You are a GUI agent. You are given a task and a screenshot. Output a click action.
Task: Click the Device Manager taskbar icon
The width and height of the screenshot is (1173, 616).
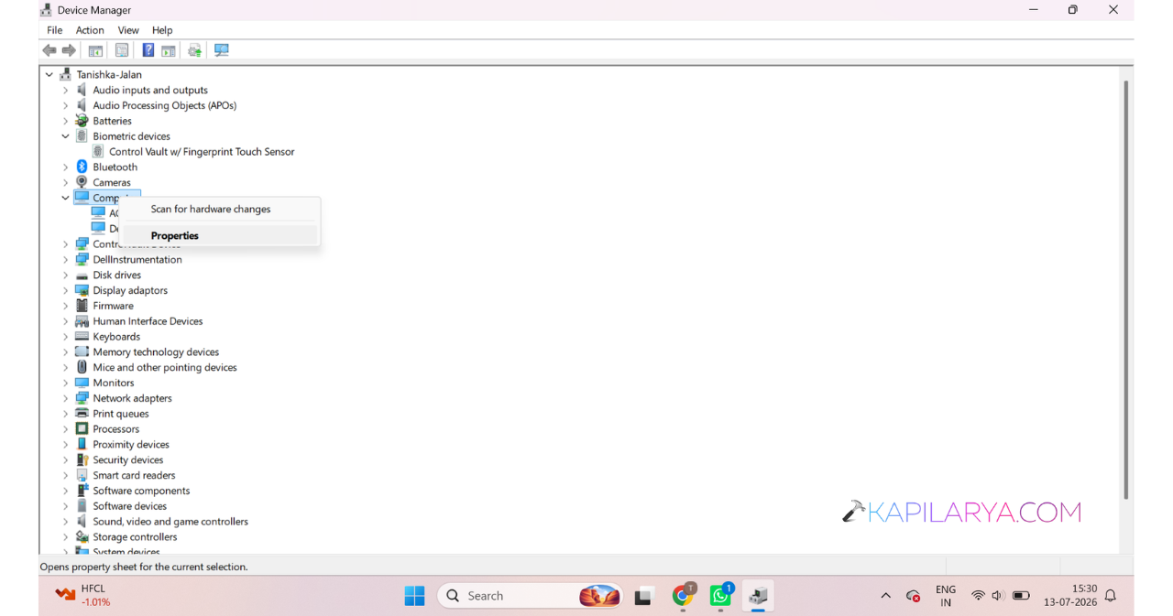(758, 596)
